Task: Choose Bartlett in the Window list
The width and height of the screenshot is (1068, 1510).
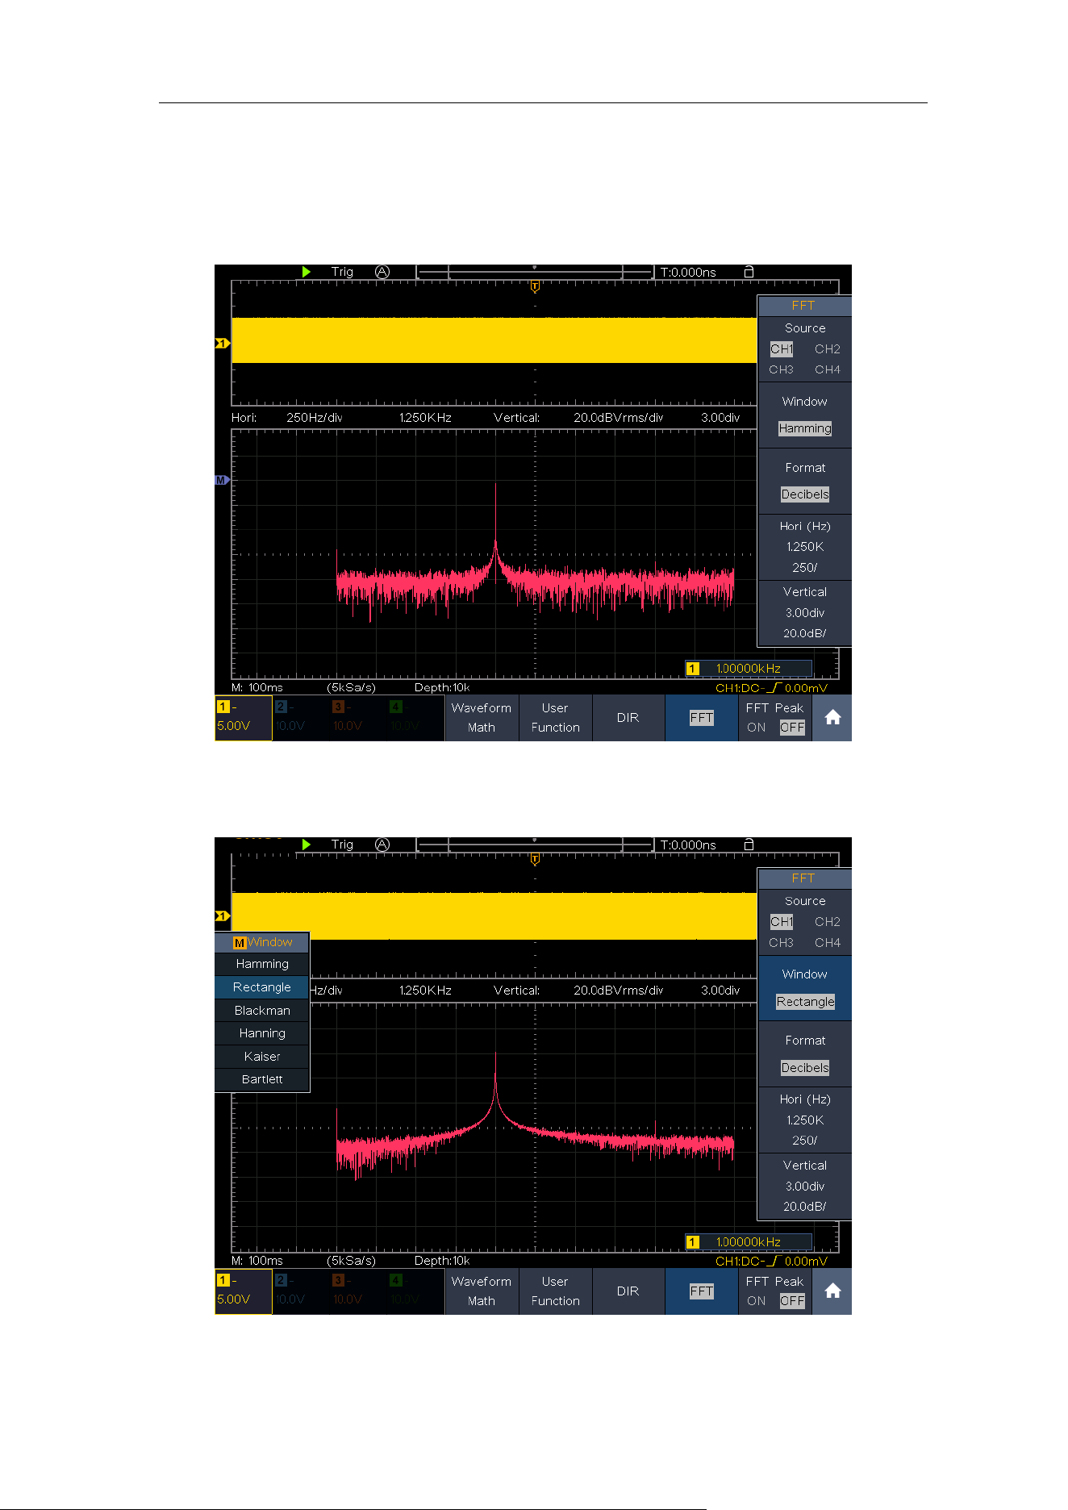Action: [x=262, y=1079]
